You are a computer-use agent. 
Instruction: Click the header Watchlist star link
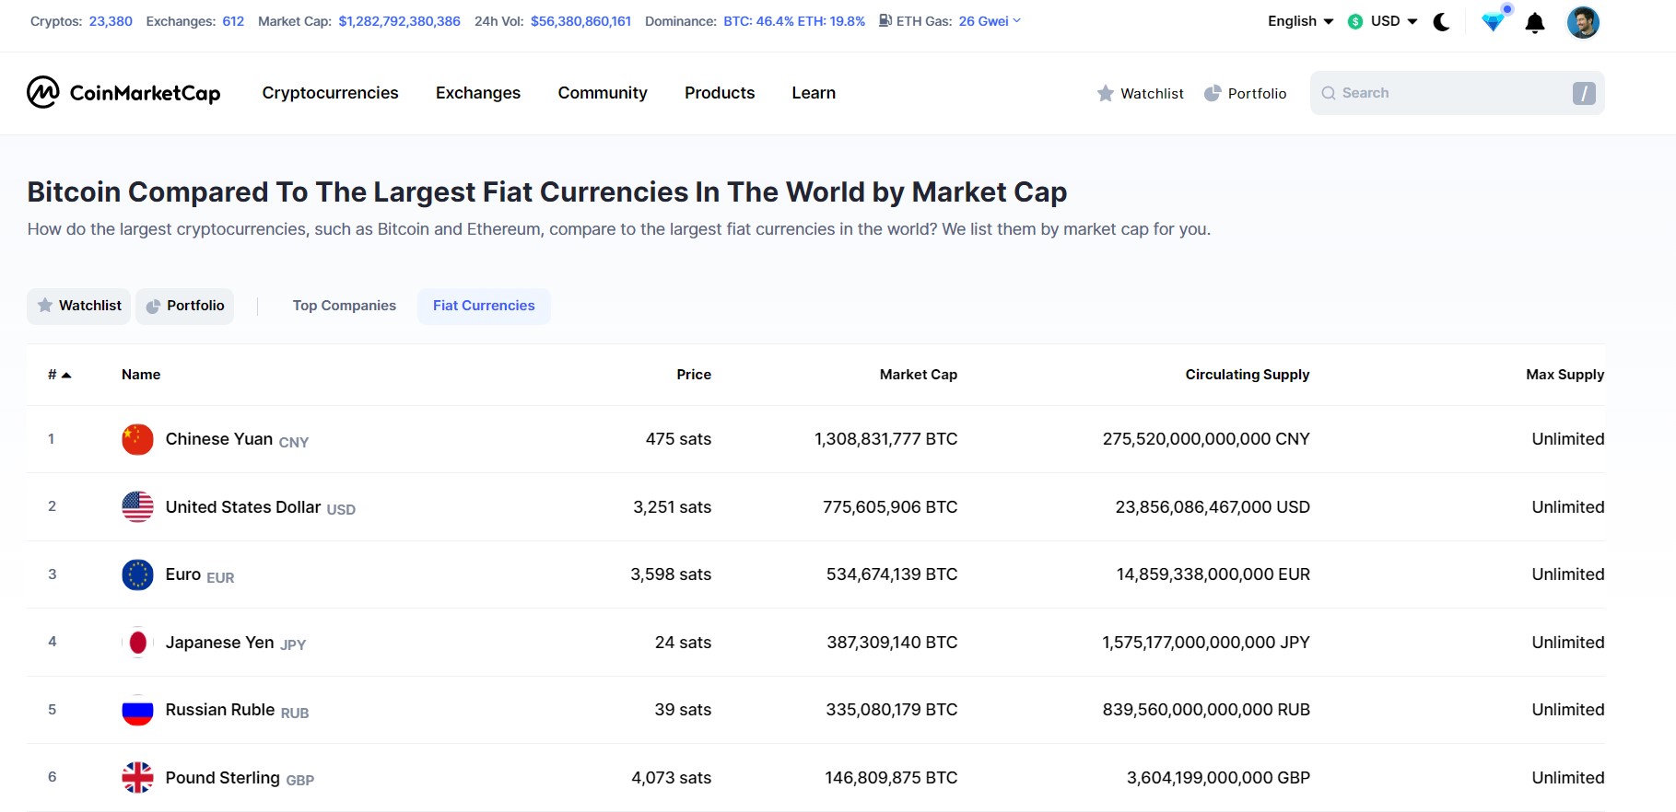tap(1140, 93)
